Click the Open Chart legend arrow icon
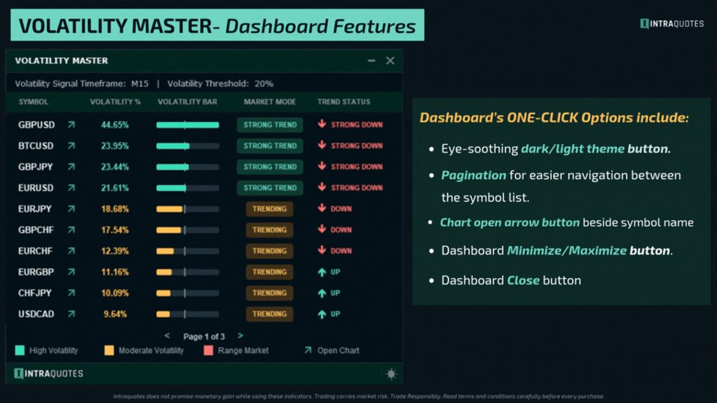717x403 pixels. coord(308,350)
